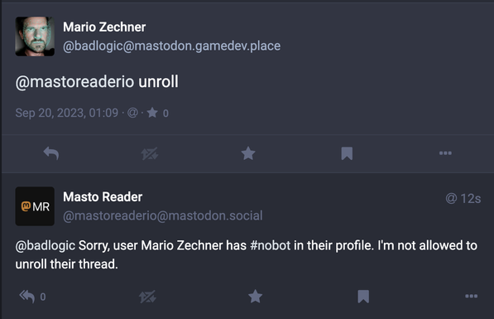
Task: Open Masto Reader display name profile
Action: click(x=103, y=197)
